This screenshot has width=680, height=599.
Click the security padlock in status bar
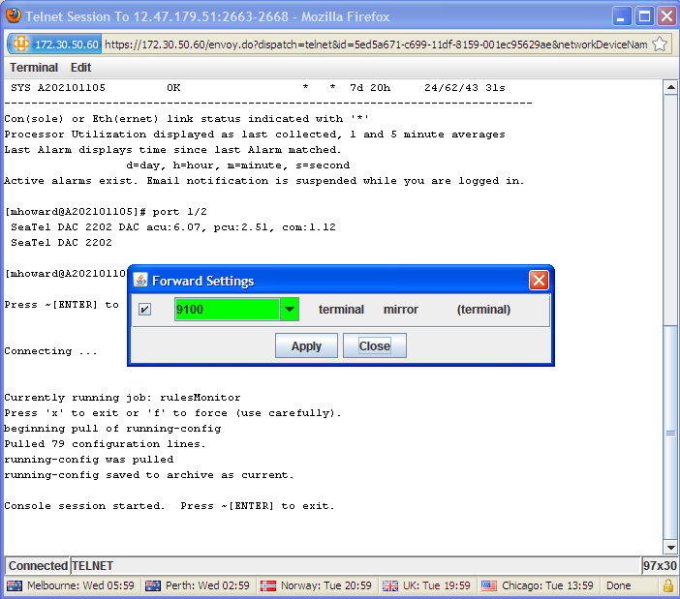667,585
